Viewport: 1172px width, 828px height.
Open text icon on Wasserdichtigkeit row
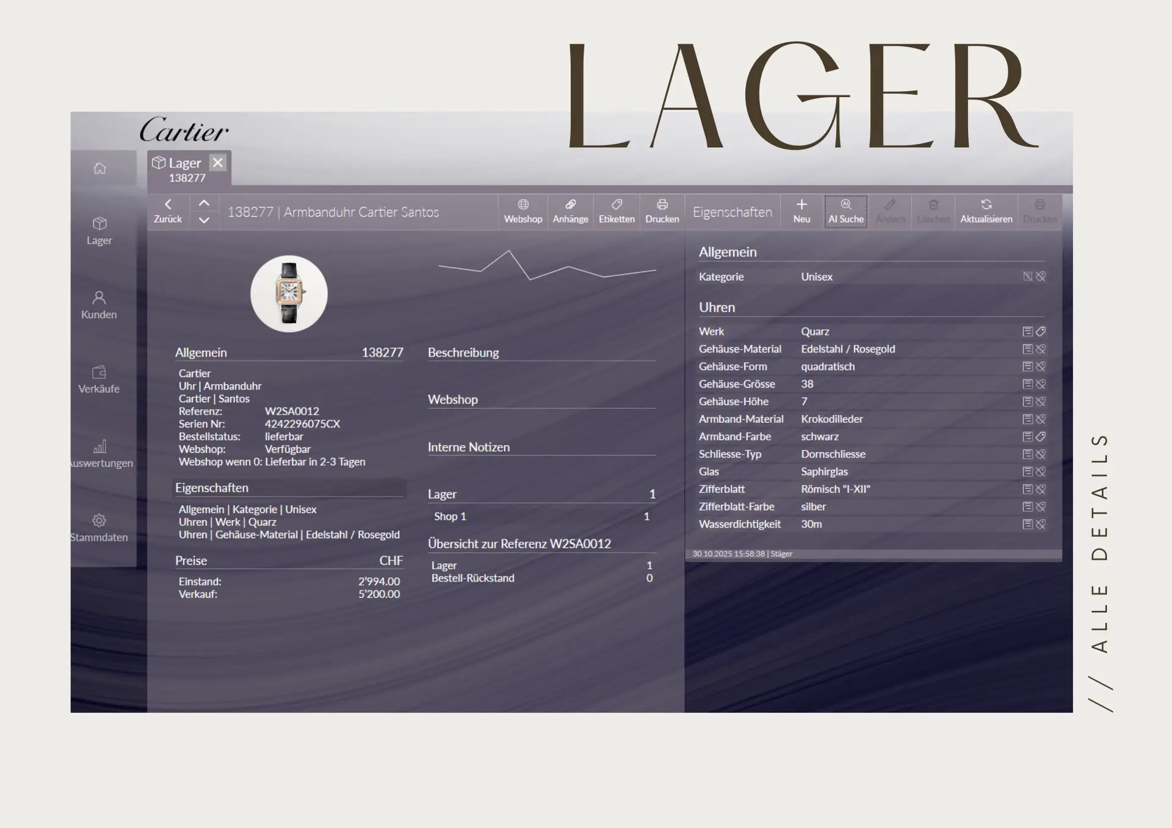click(x=1028, y=524)
